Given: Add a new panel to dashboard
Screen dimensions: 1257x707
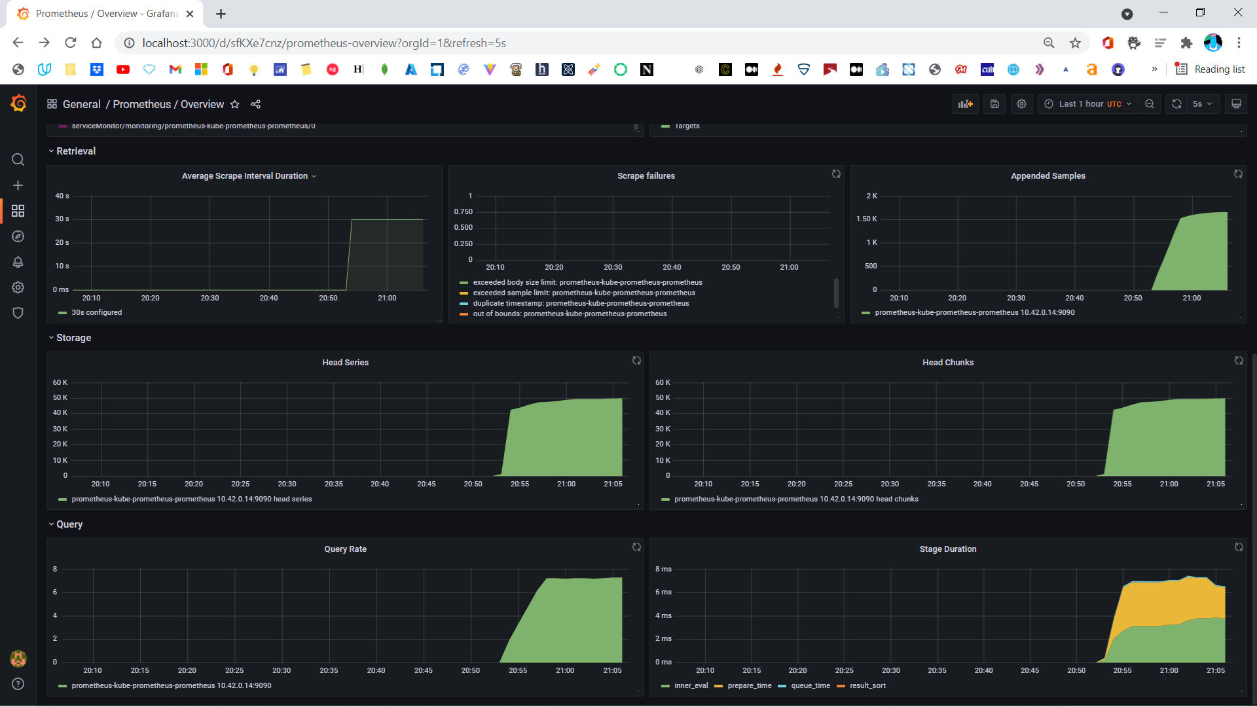Looking at the screenshot, I should tap(966, 104).
